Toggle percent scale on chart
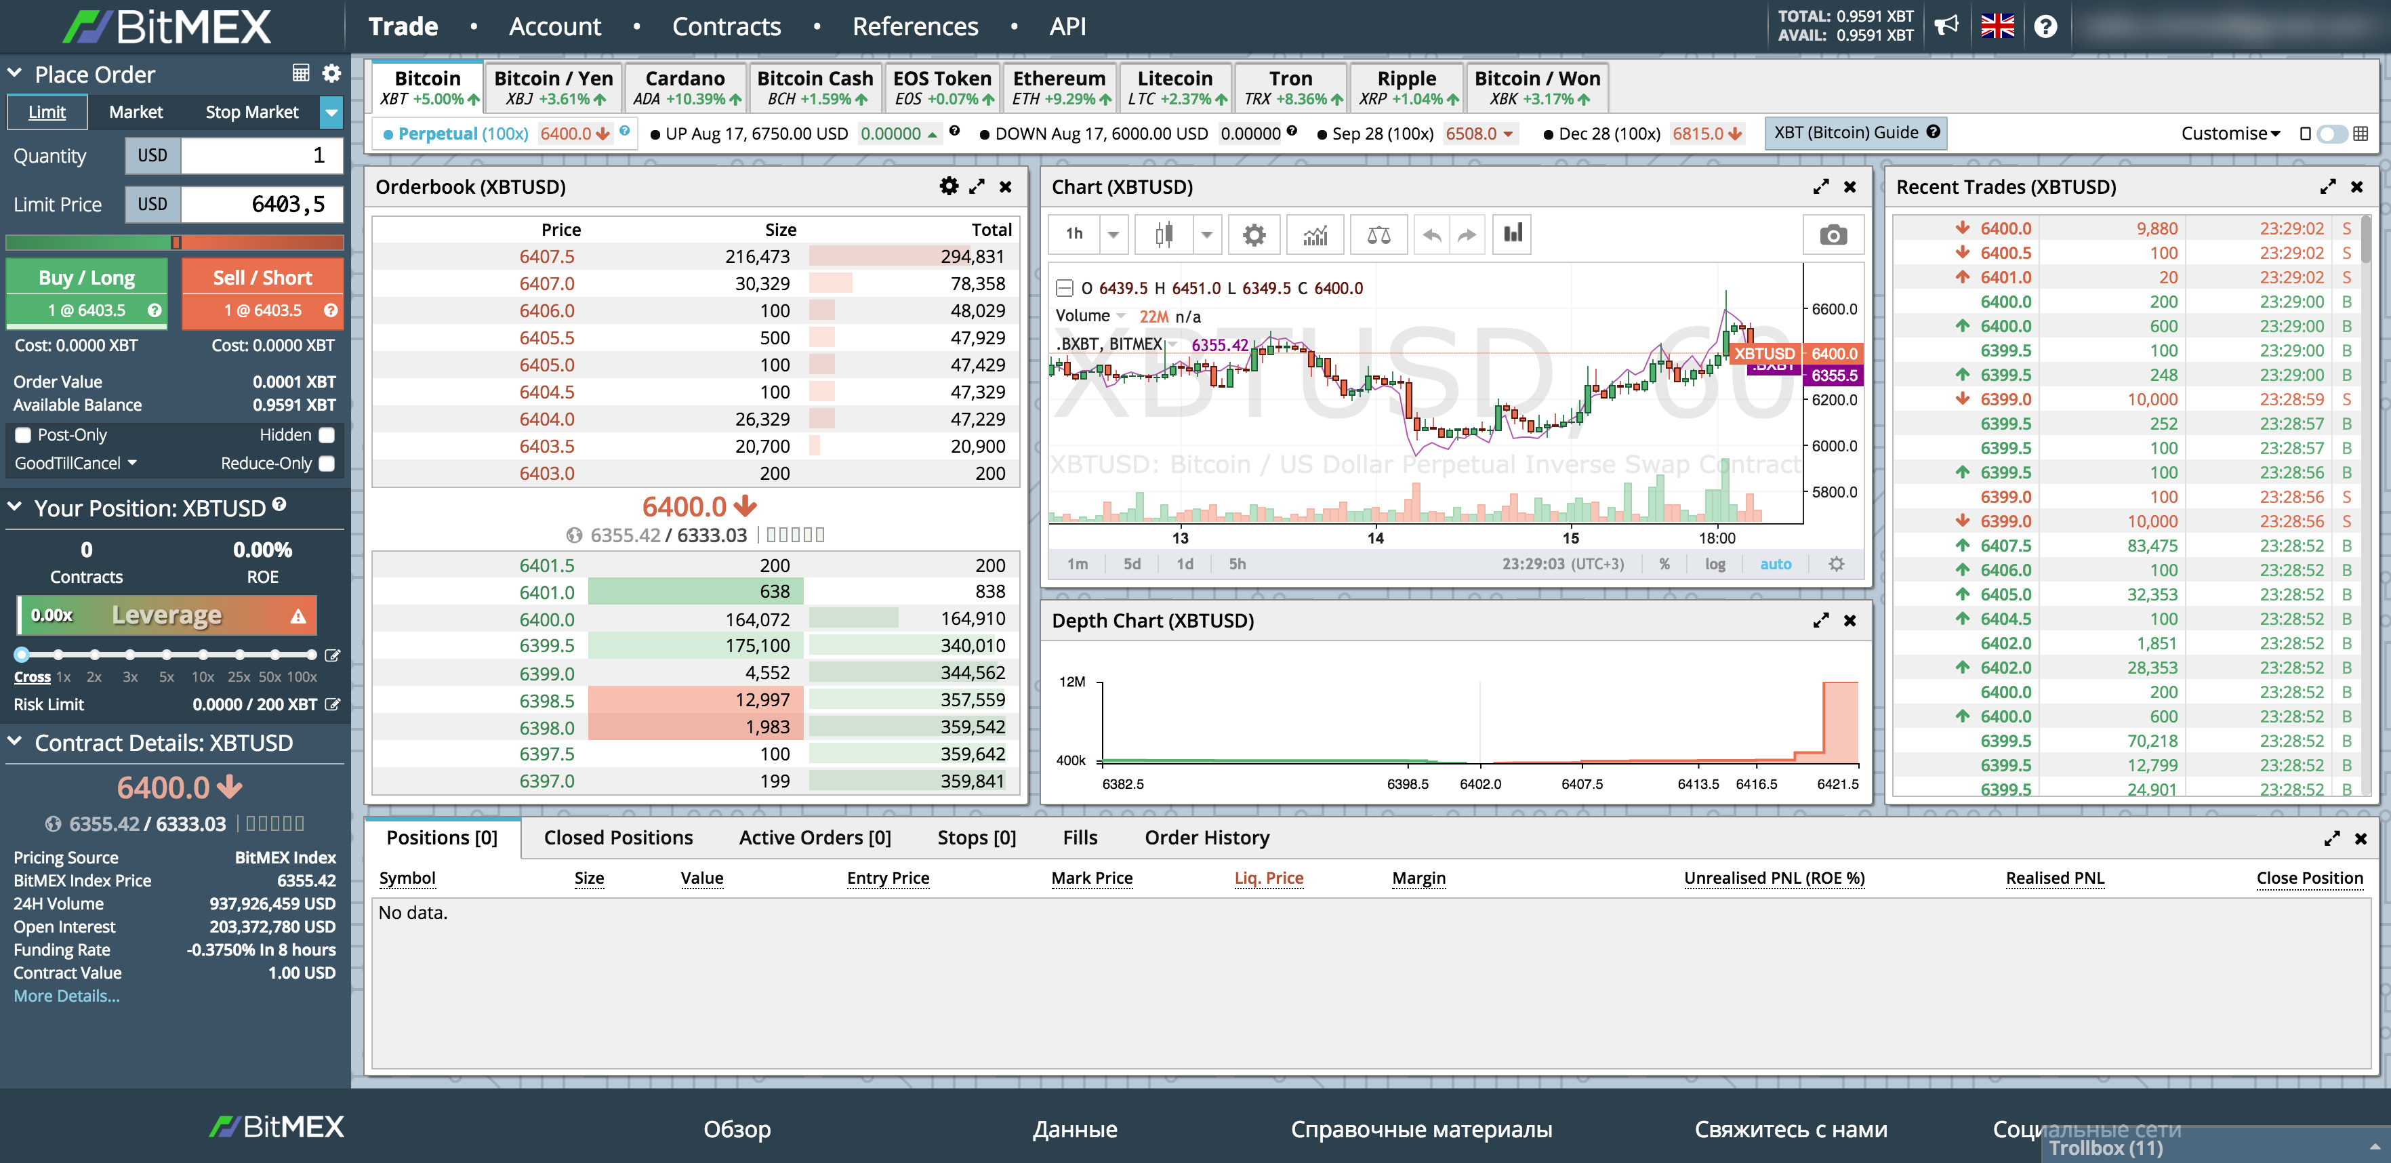Screen dimensions: 2391x1163 [1664, 563]
